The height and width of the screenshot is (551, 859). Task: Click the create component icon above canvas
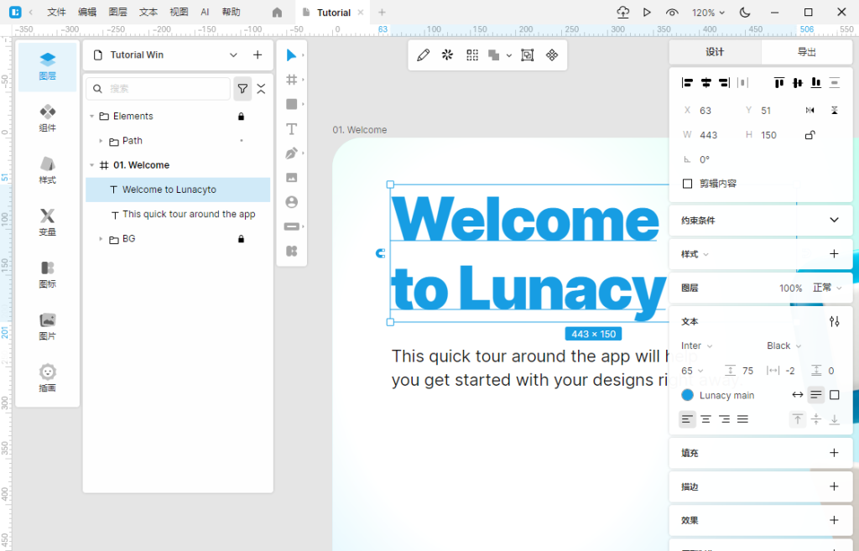click(x=552, y=55)
